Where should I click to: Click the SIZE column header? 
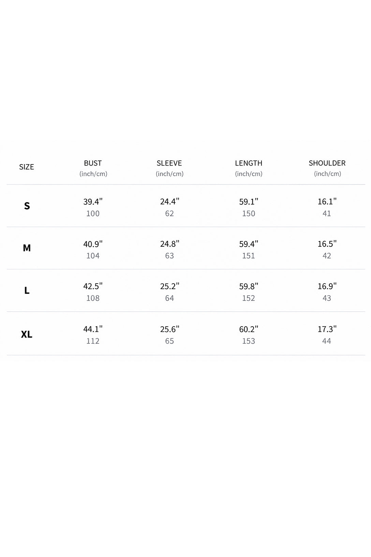point(27,167)
